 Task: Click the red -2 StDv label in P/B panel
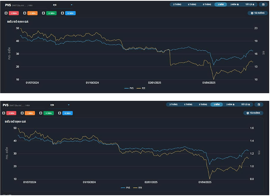11,113
